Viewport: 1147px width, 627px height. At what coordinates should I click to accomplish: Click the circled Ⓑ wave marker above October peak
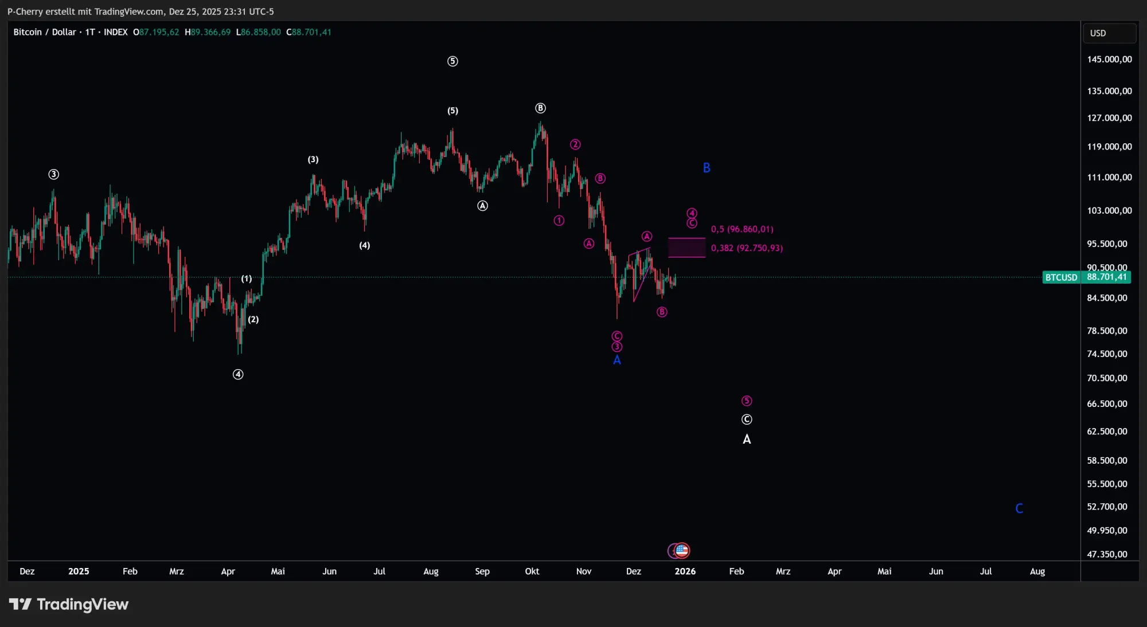point(540,107)
